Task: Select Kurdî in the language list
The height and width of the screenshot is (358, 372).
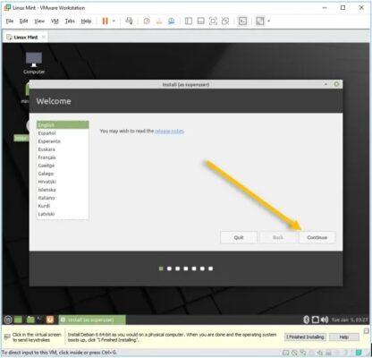Action: point(63,206)
